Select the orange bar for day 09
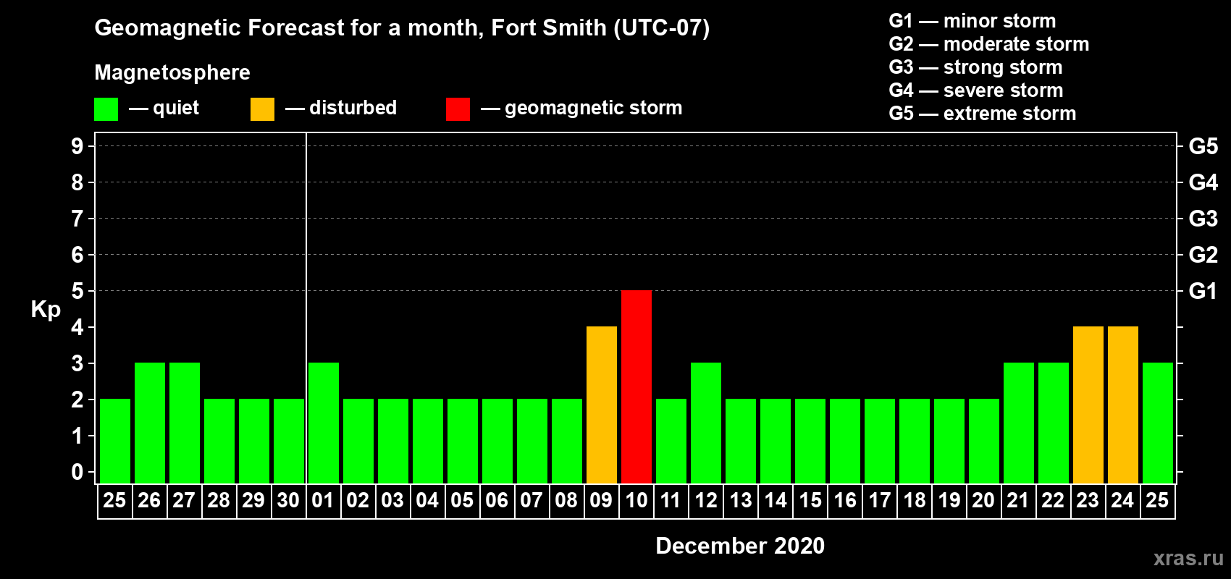The height and width of the screenshot is (579, 1231). (x=602, y=405)
